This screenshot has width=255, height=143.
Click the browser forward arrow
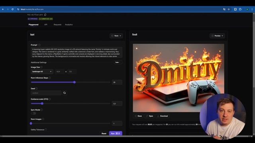8,10
